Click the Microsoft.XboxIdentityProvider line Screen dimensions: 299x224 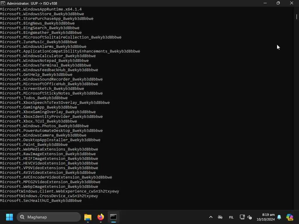coord(51,117)
